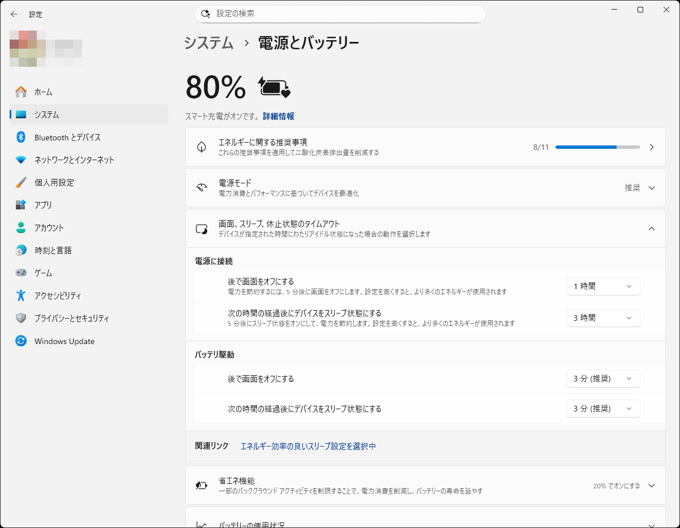Image resolution: width=680 pixels, height=528 pixels.
Task: 電源接続時の「後で画面をオフにする」時間を変更
Action: pos(603,286)
